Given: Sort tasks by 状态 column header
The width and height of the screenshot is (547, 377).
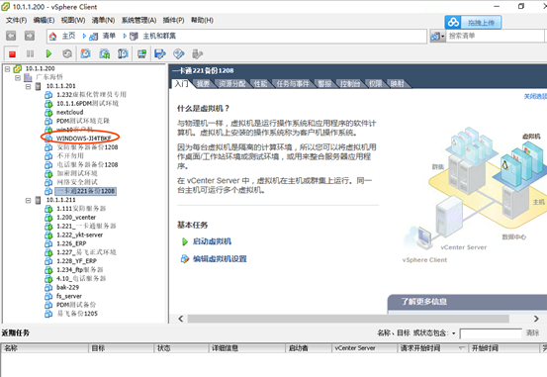Looking at the screenshot, I should click(x=181, y=348).
